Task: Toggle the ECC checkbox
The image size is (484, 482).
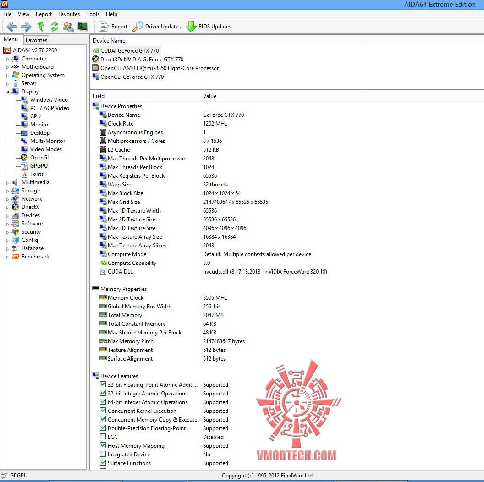Action: pos(103,437)
